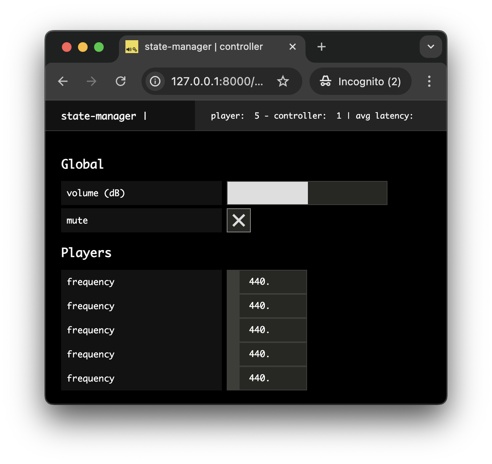
Task: Open Chrome three-dot menu
Action: [x=429, y=82]
